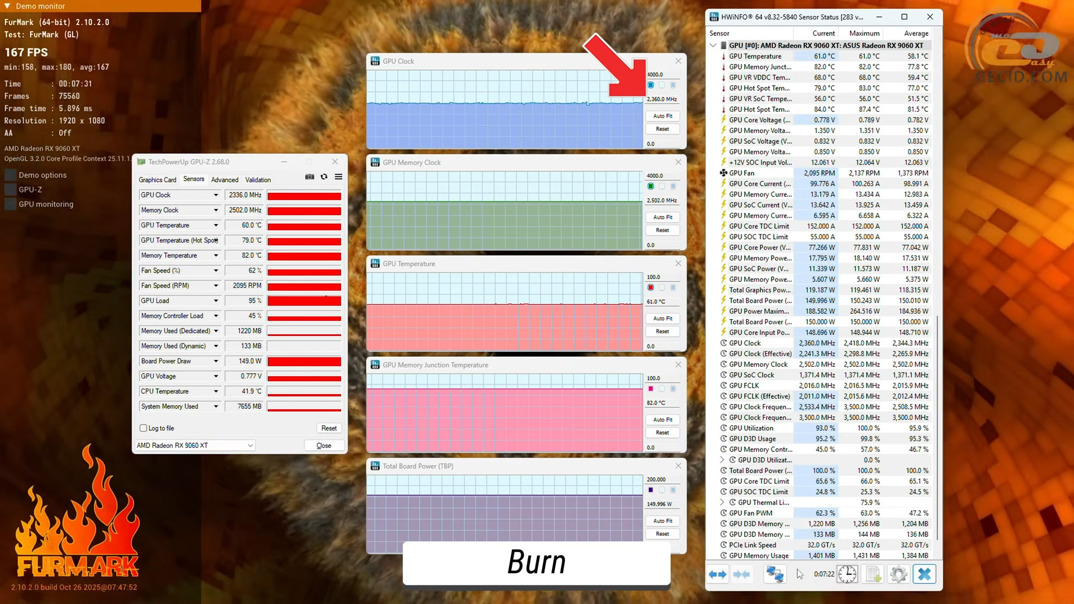Click the GPU-Z refresh sensors icon
This screenshot has width=1074, height=604.
pos(324,177)
